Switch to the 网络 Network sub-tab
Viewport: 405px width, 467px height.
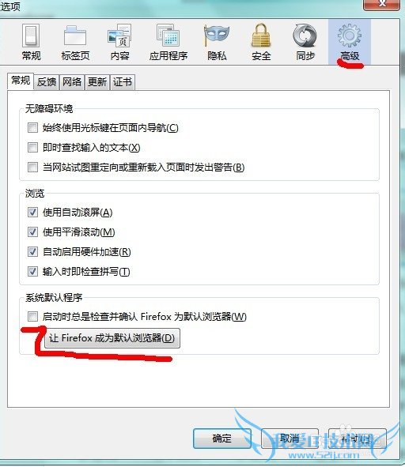pos(72,82)
